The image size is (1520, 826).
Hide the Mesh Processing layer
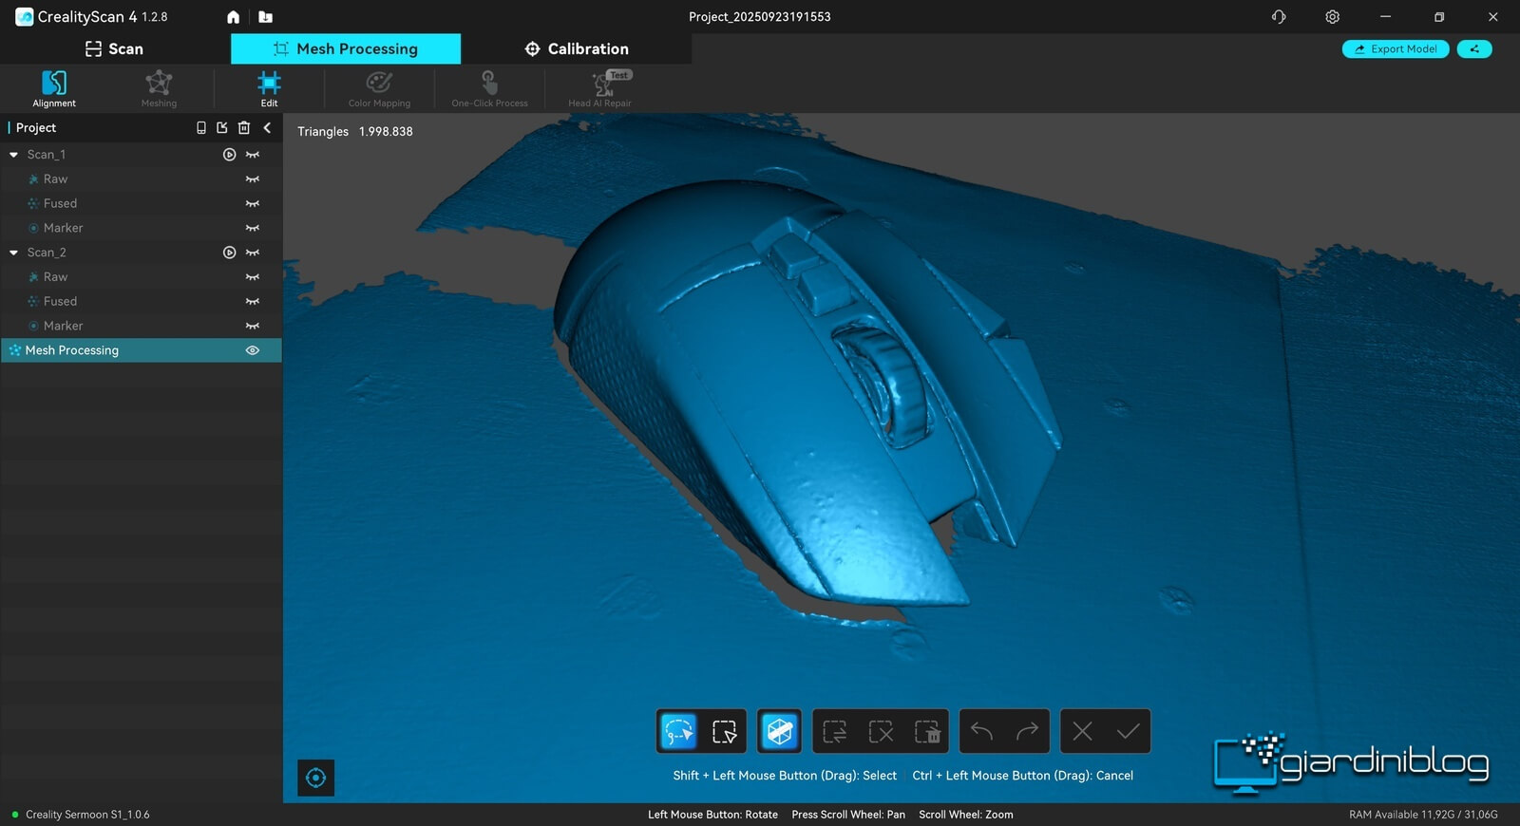coord(253,350)
